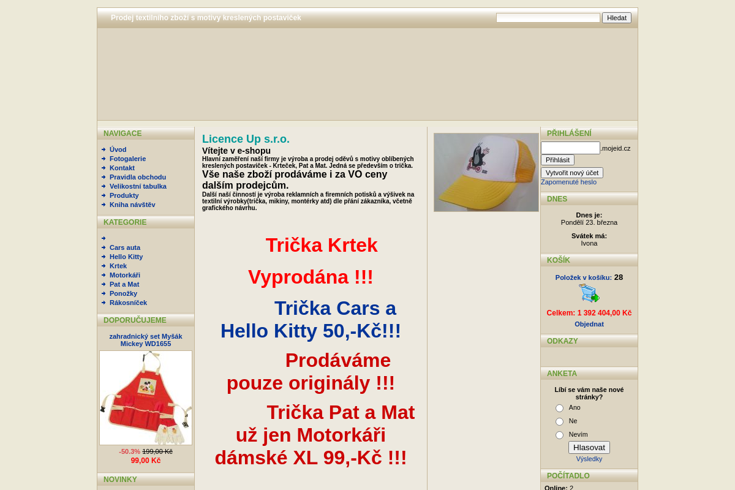
Task: Select the Nevím radio option
Action: pos(559,435)
